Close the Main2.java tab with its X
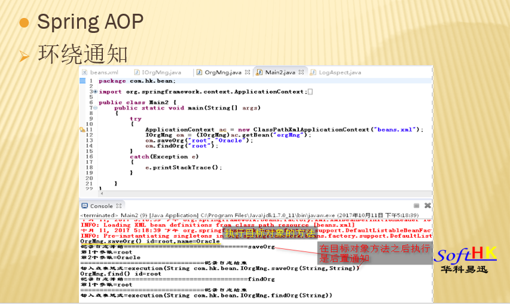 301,72
